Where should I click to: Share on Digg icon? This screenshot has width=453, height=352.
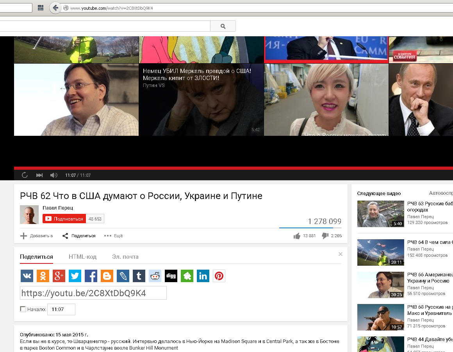coord(171,276)
